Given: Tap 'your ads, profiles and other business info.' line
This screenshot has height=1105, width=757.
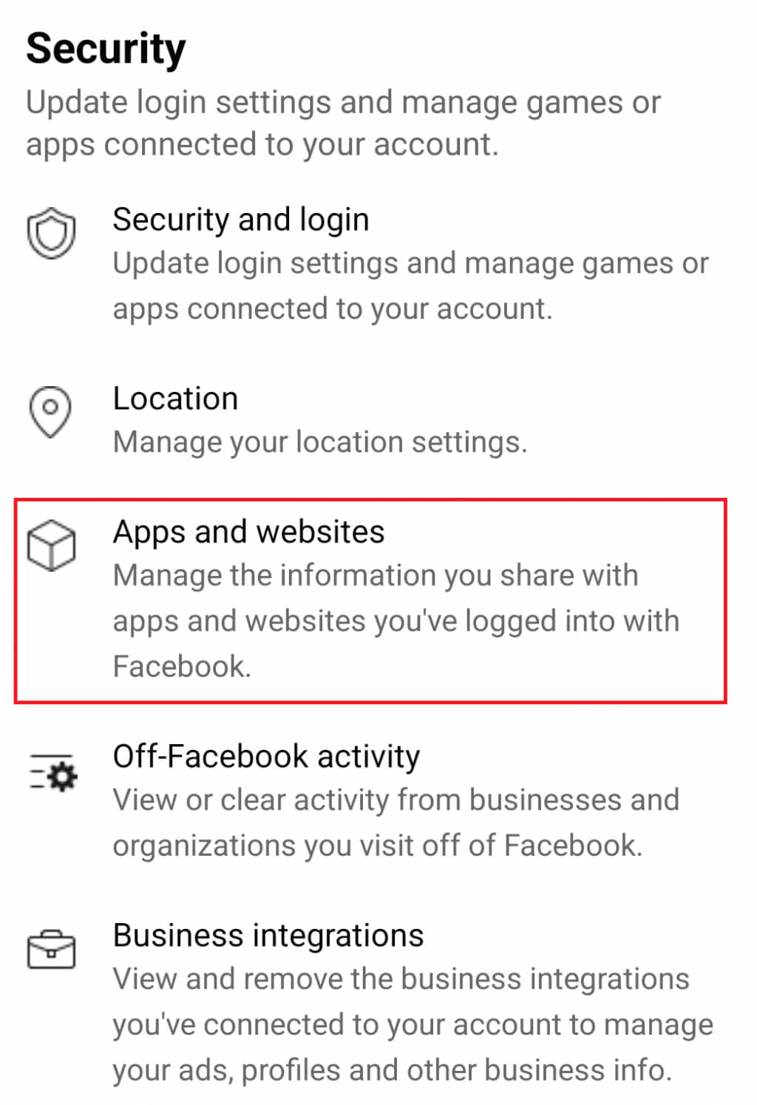Looking at the screenshot, I should point(392,1070).
